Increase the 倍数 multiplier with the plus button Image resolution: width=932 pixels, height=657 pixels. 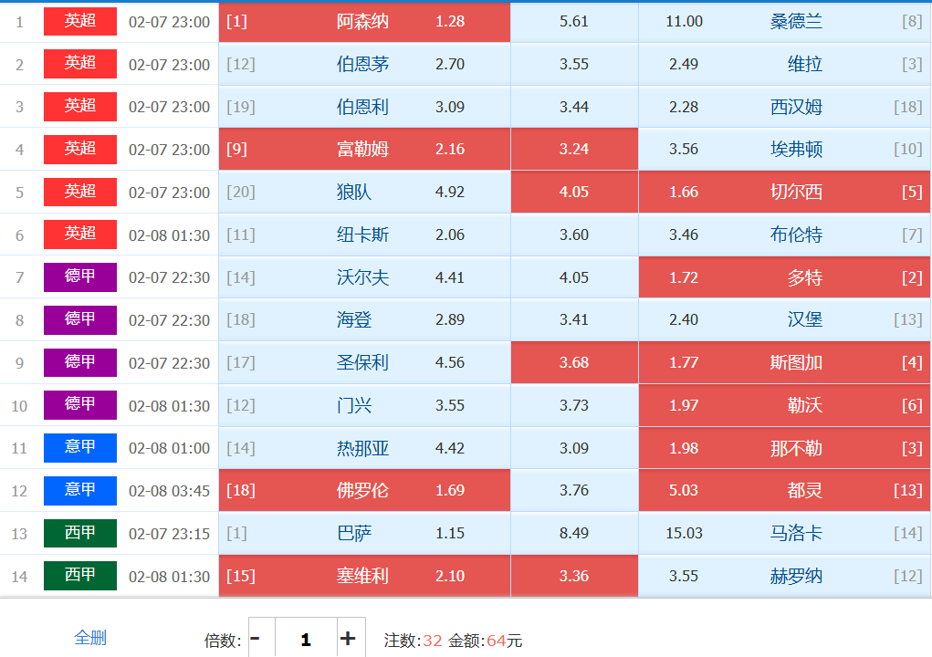click(x=348, y=639)
